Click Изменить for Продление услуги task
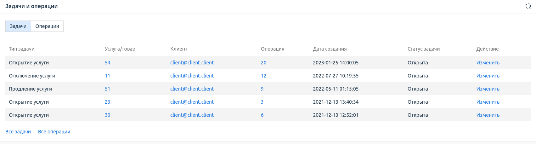Screen dimensions: 536x144 pos(487,89)
